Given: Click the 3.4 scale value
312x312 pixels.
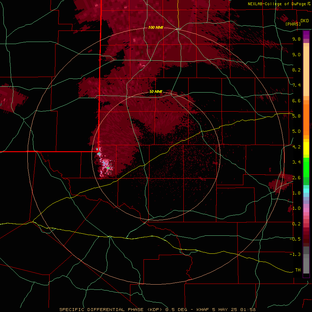Looking at the screenshot, I should [296, 162].
